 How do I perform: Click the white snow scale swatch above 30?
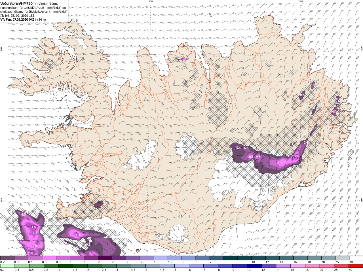356,258
